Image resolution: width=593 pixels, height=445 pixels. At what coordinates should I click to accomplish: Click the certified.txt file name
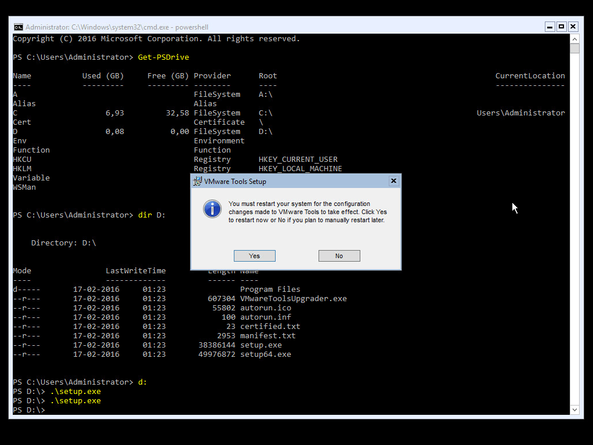click(x=270, y=326)
